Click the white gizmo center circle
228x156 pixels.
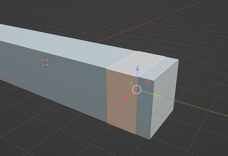tap(137, 89)
